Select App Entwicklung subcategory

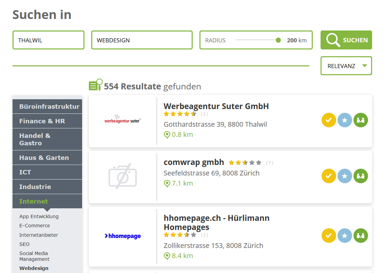39,216
